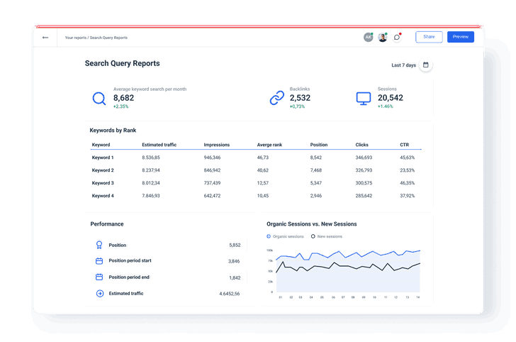The width and height of the screenshot is (516, 342).
Task: Click impressions value 846,942
Action: tap(212, 170)
